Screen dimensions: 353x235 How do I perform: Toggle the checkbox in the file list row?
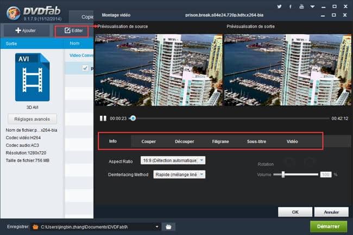point(85,68)
